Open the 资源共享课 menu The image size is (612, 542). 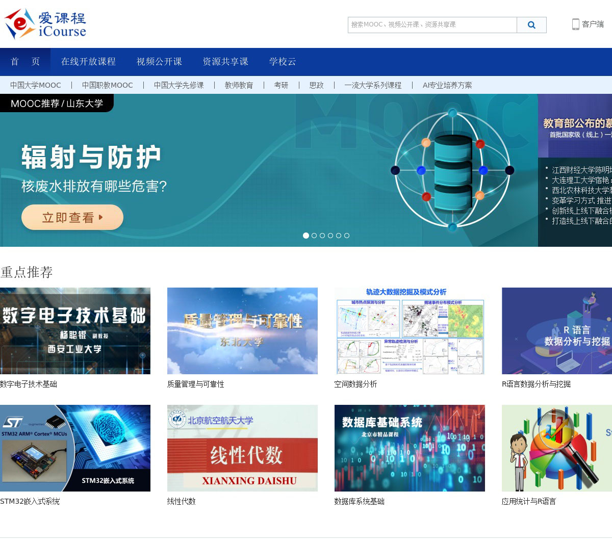(225, 62)
